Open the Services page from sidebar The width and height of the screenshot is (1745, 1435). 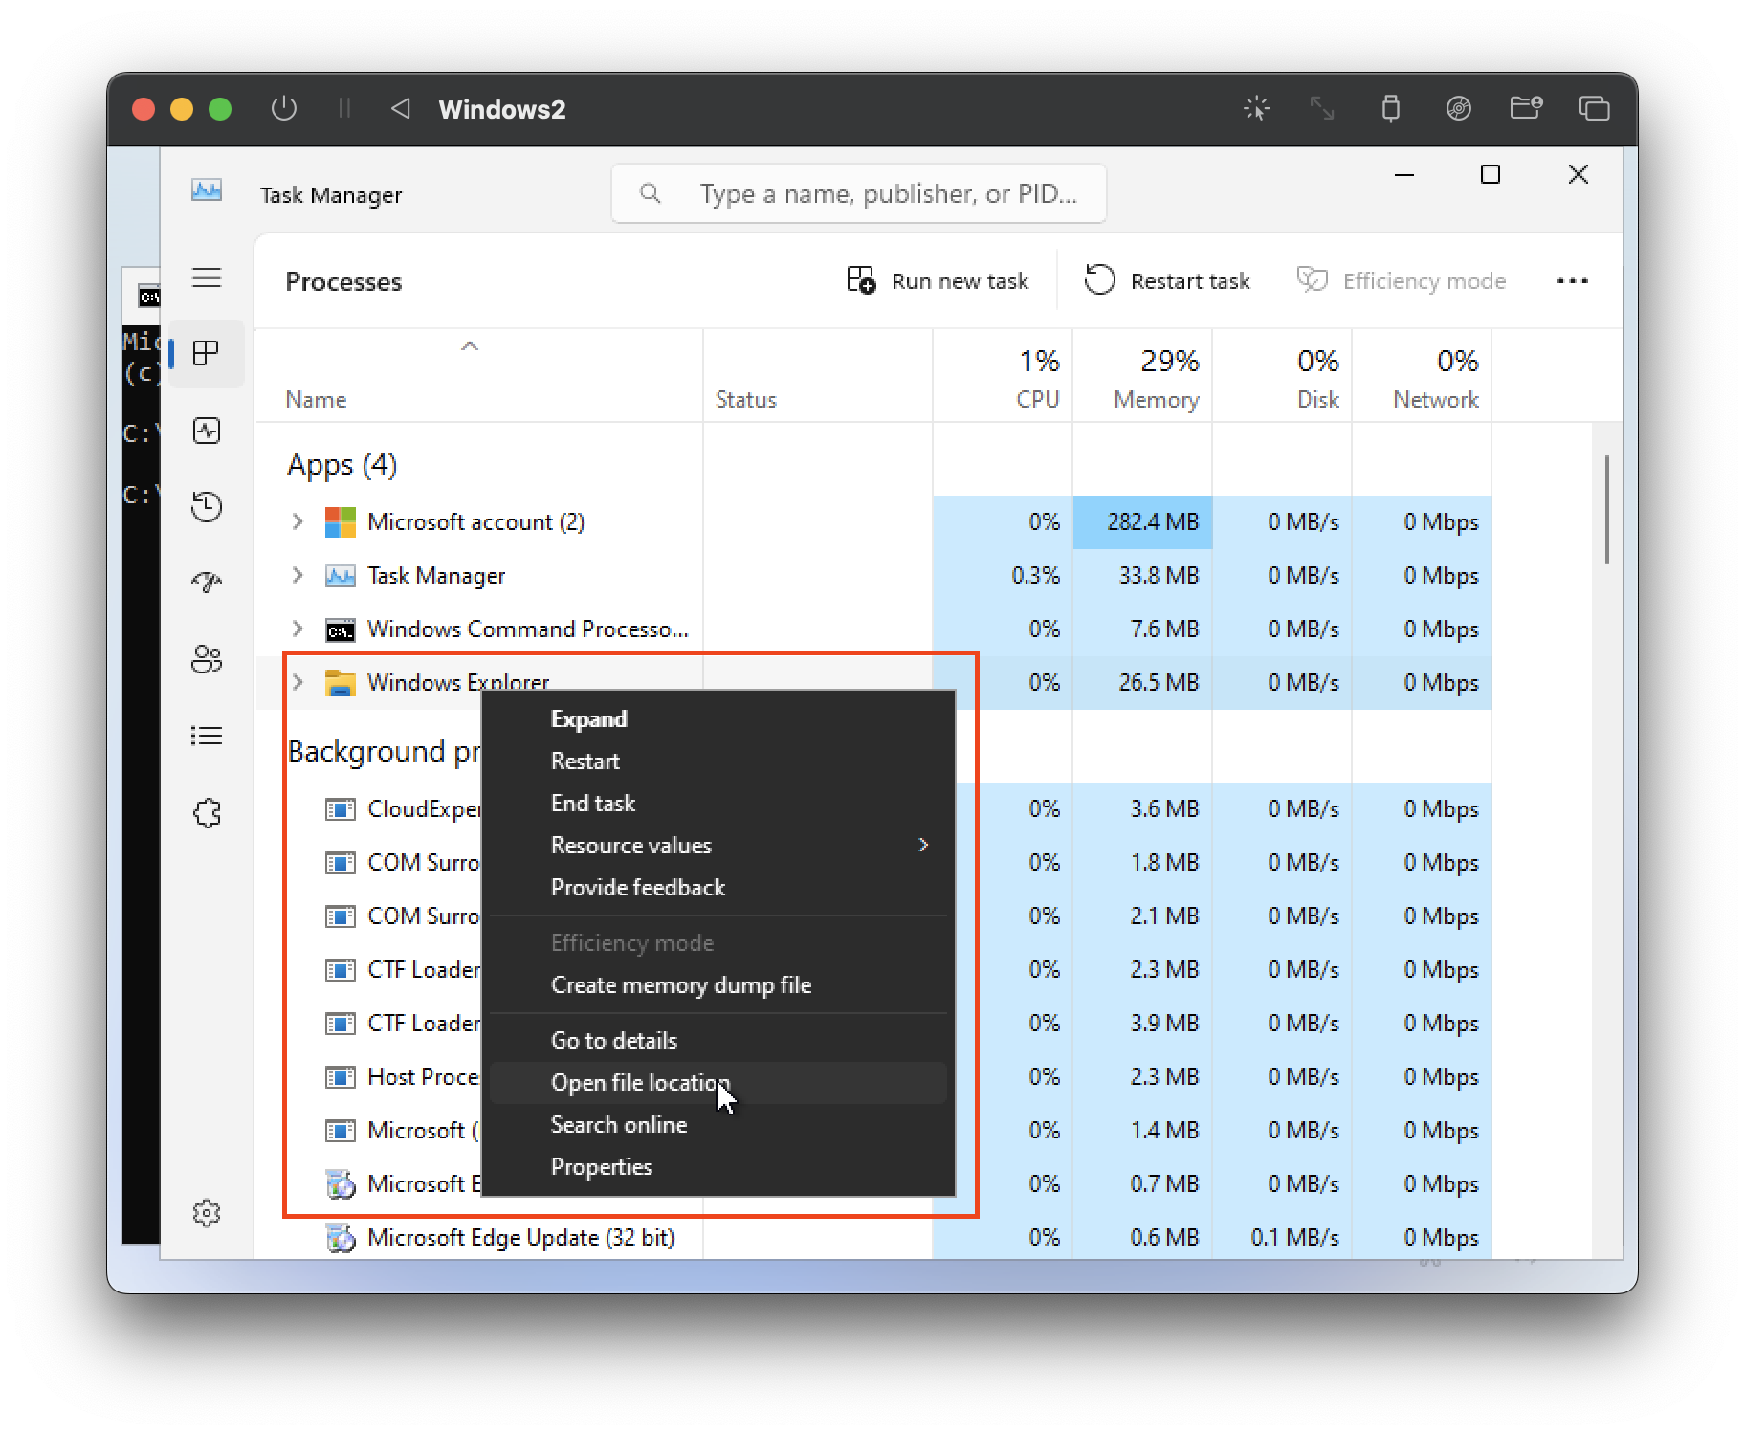coord(207,813)
